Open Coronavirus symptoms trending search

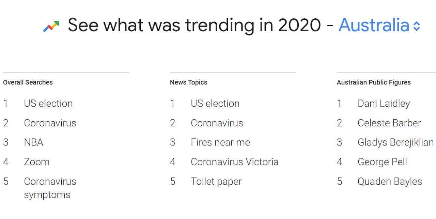50,188
